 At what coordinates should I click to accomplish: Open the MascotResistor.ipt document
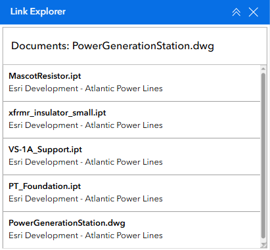[131, 83]
